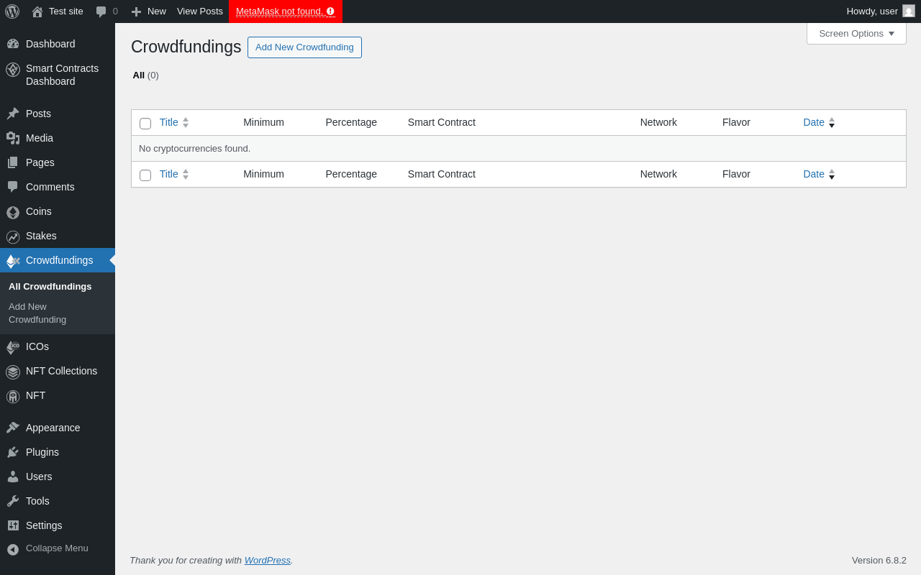The height and width of the screenshot is (575, 921).
Task: Open the Tools menu label
Action: (37, 501)
